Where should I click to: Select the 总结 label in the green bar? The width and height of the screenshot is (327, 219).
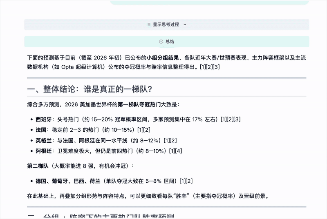coord(170,42)
